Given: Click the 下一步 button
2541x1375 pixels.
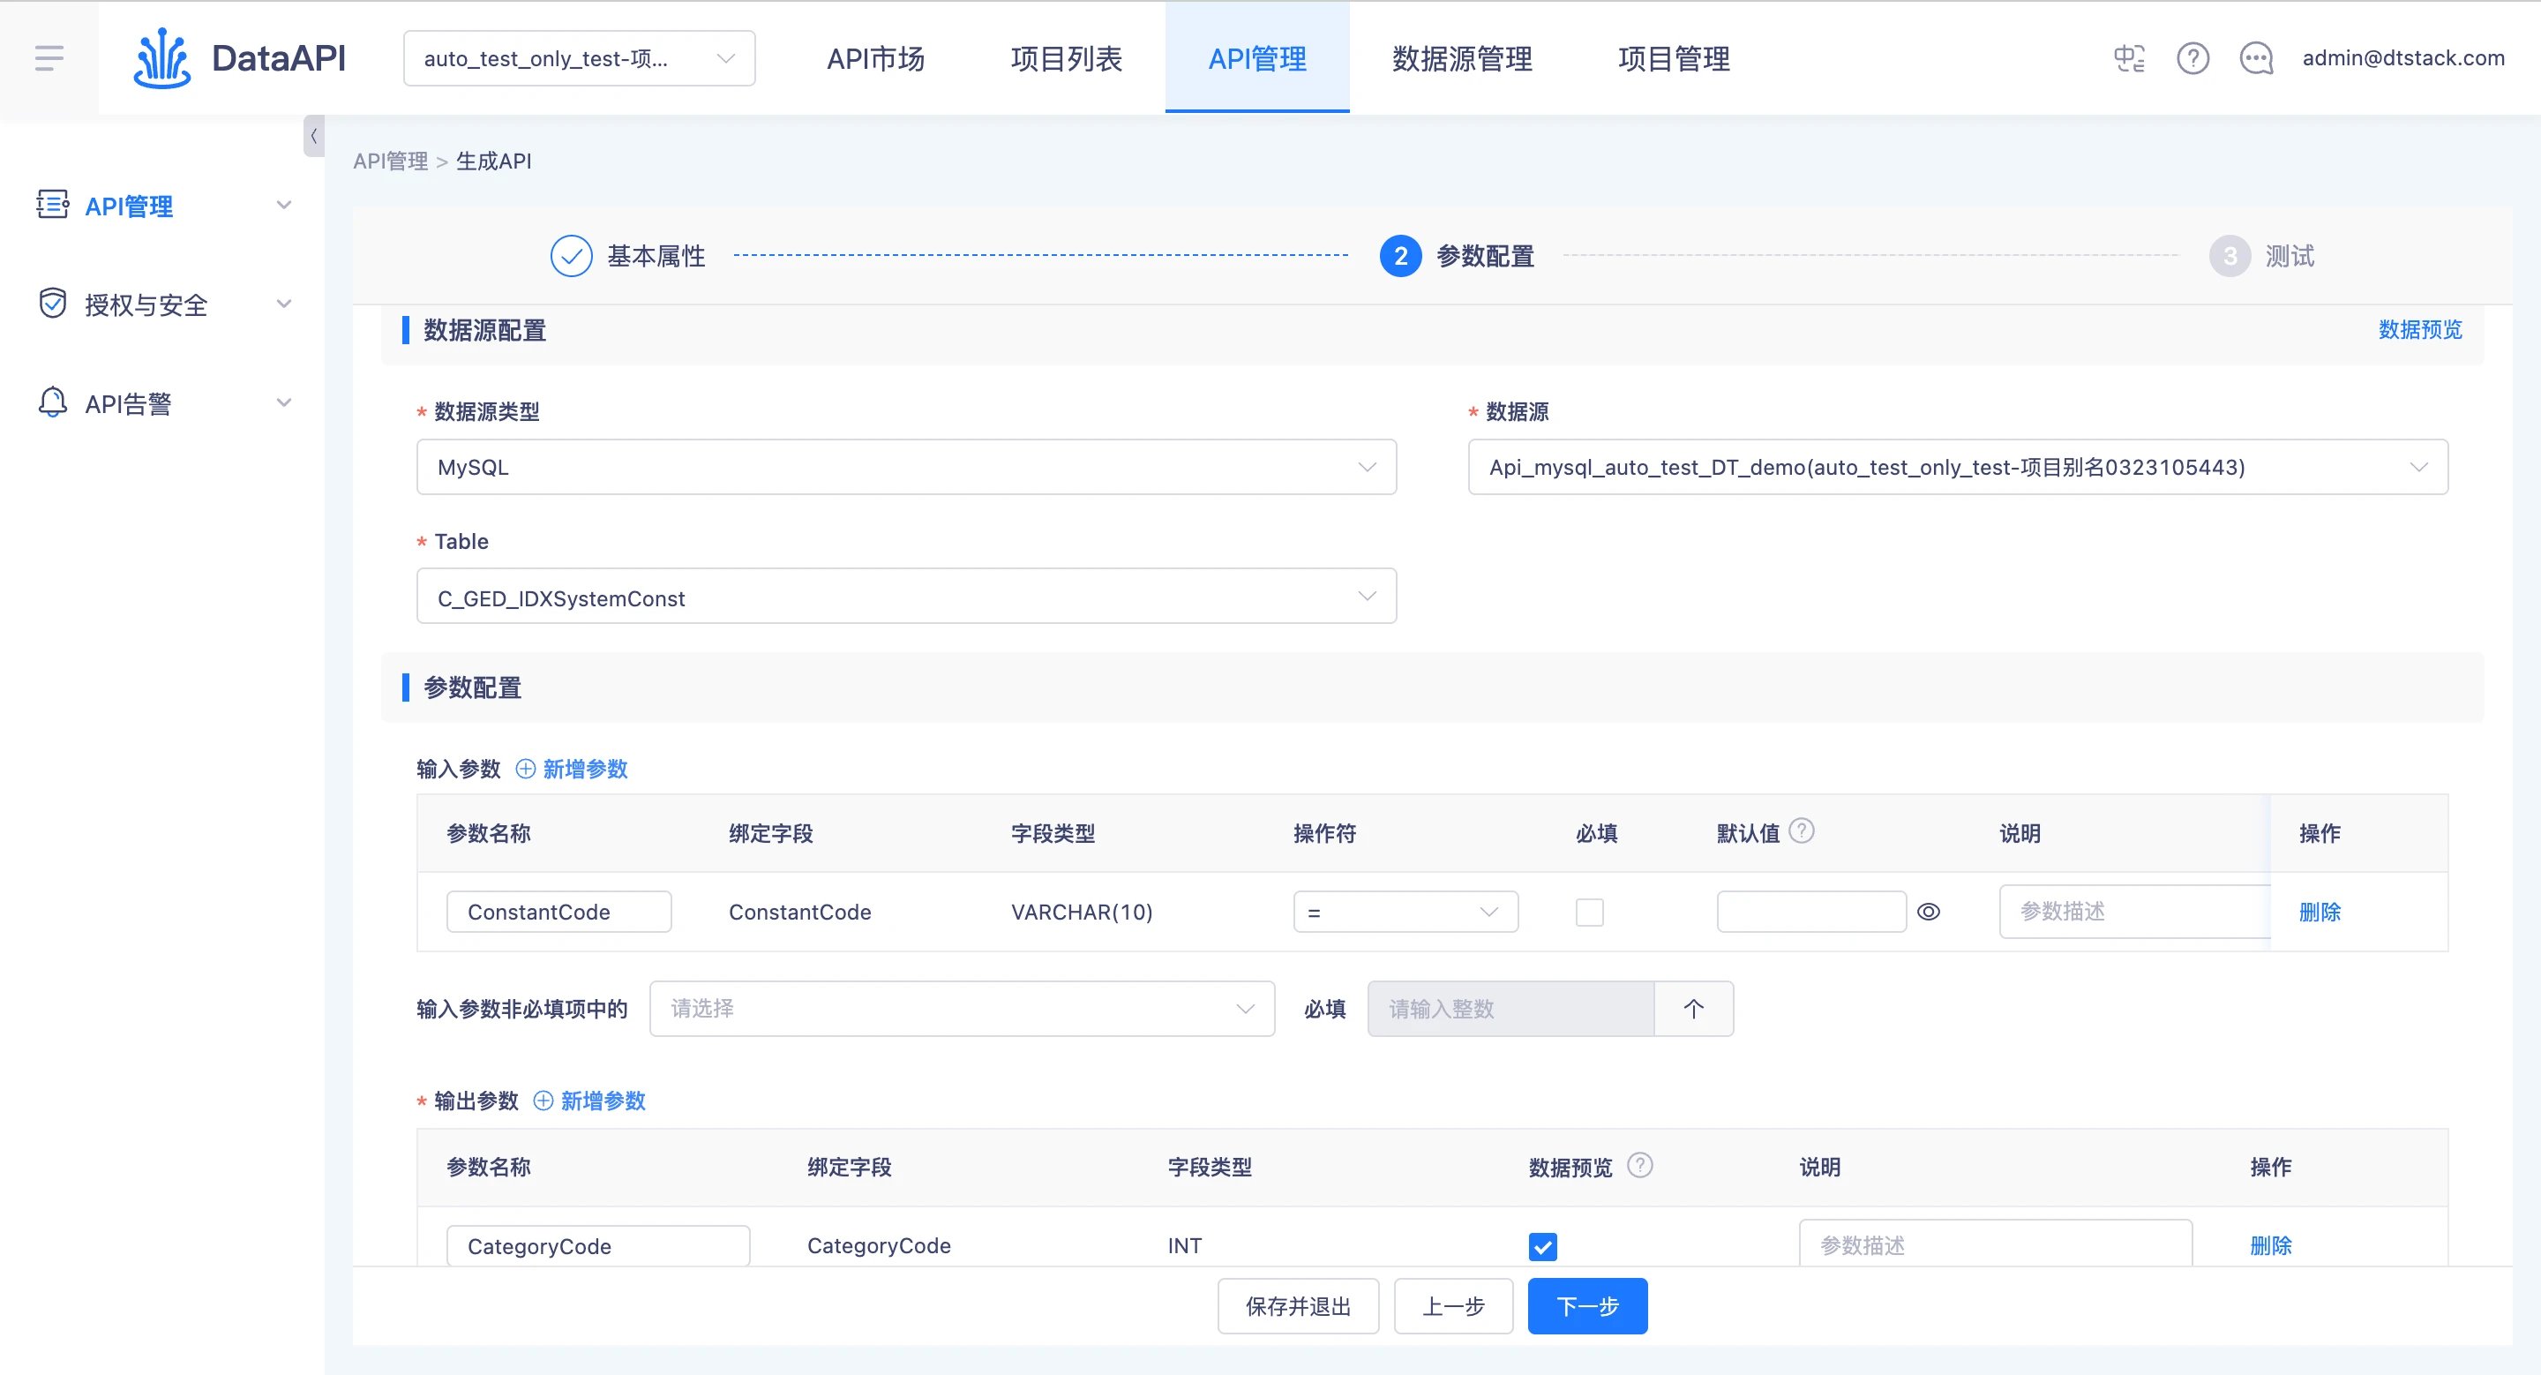Looking at the screenshot, I should tap(1587, 1306).
